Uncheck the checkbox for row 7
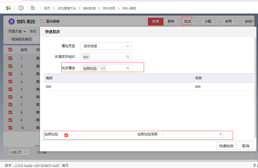 pyautogui.click(x=10, y=105)
